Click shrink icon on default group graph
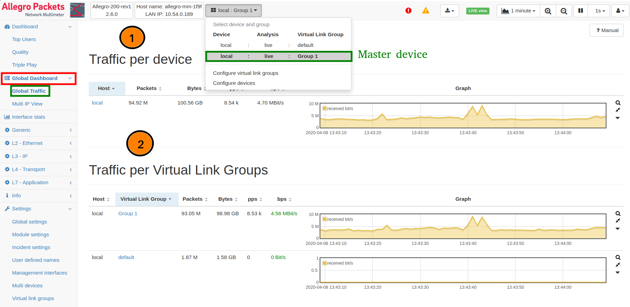Screen dimensions: 630x307 (618, 265)
